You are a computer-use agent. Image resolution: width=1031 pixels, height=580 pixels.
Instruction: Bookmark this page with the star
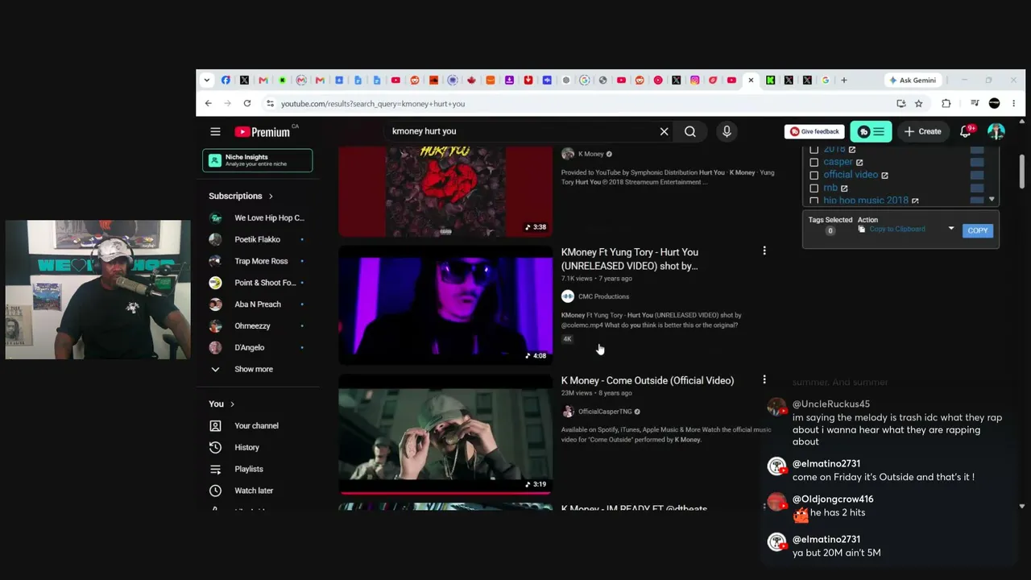pos(918,103)
